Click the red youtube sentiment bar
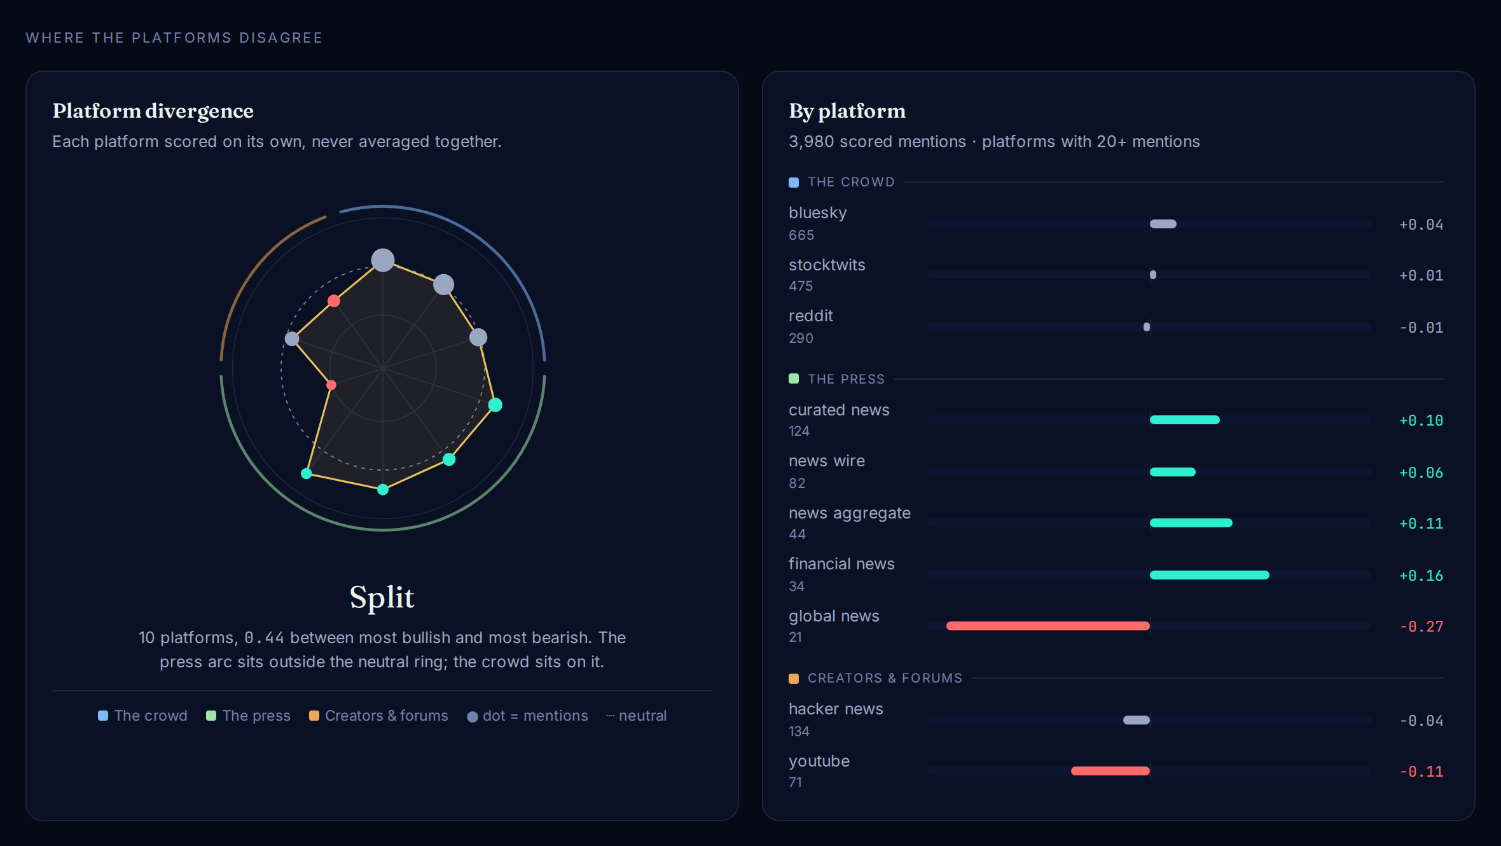This screenshot has height=846, width=1501. 1110,771
